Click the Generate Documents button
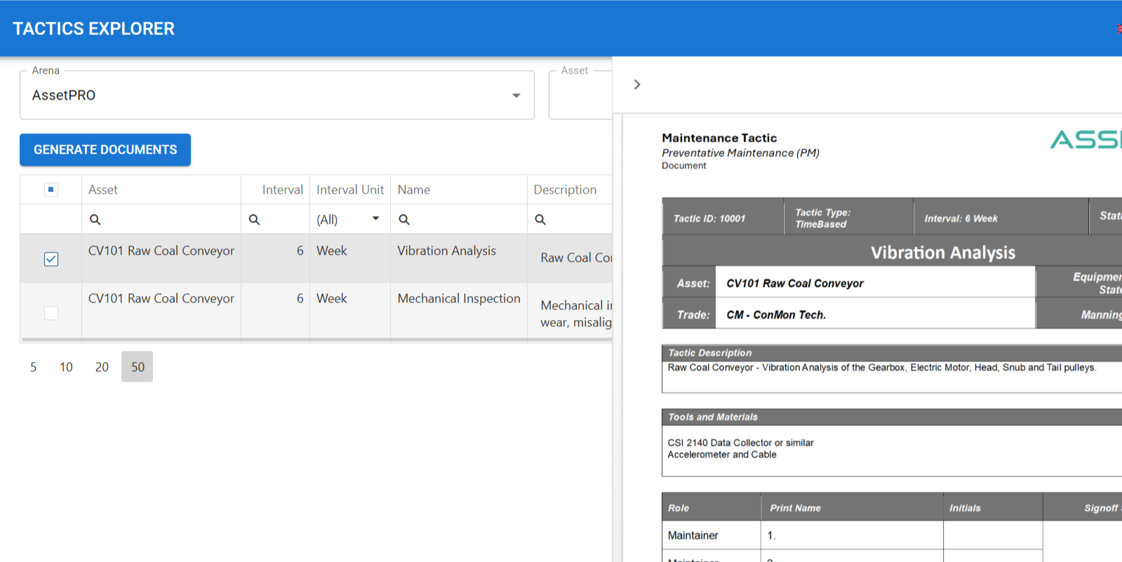 point(105,150)
